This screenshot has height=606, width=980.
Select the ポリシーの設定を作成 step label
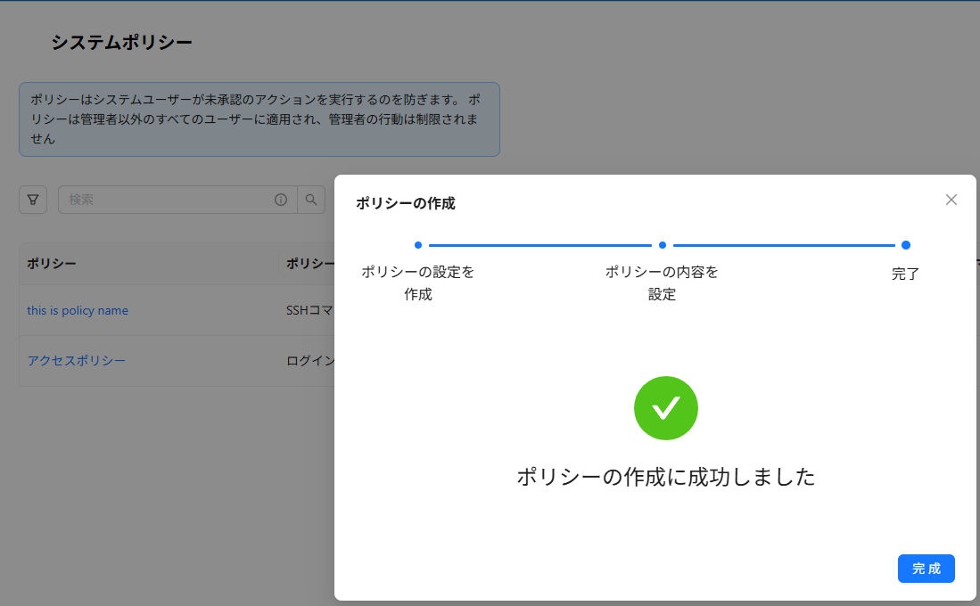point(418,283)
